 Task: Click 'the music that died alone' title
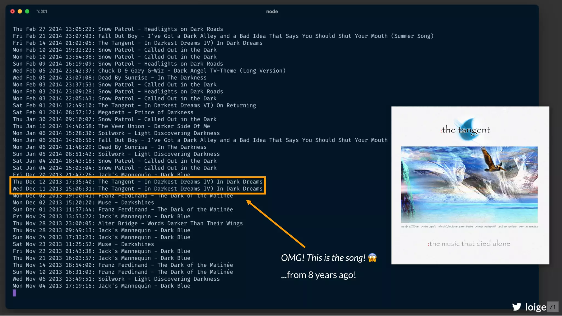(469, 243)
